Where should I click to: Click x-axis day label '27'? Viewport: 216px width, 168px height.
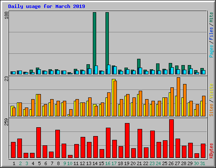pos(177,163)
